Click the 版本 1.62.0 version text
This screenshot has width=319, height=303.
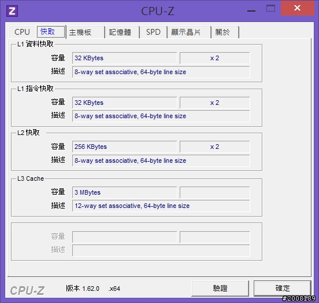pos(83,289)
